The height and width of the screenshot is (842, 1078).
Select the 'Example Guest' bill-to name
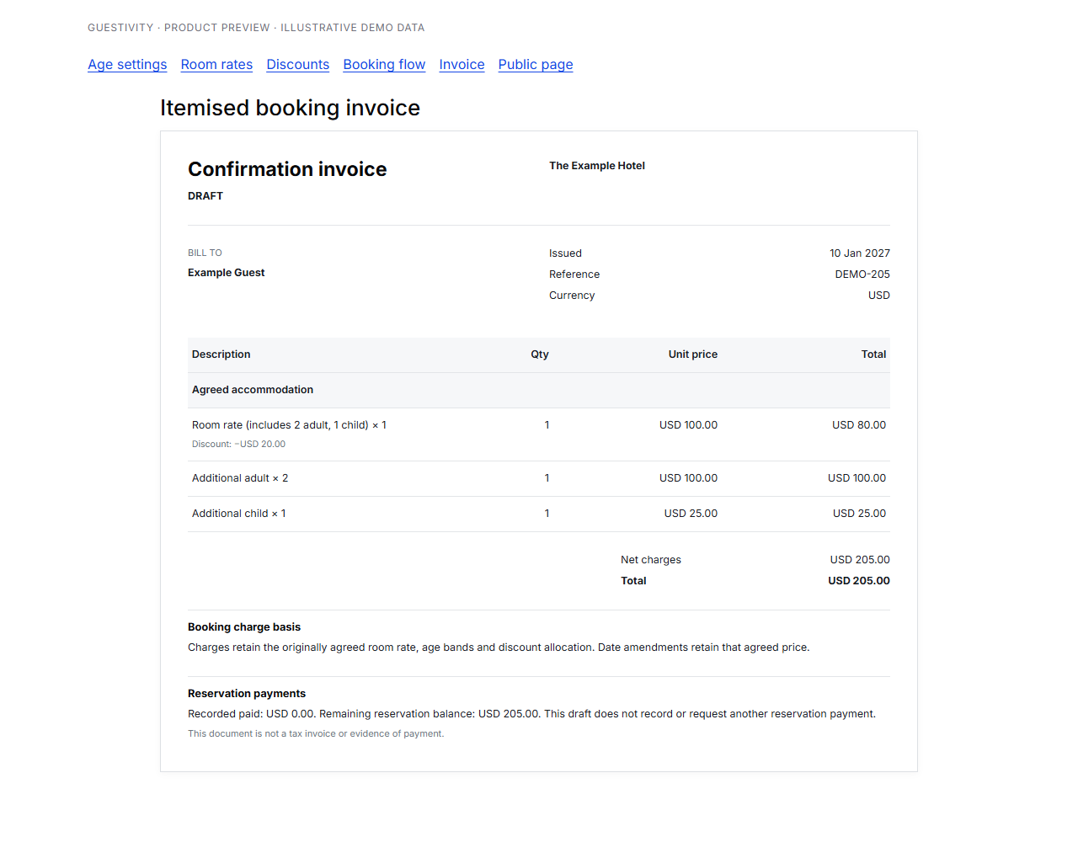click(x=226, y=273)
